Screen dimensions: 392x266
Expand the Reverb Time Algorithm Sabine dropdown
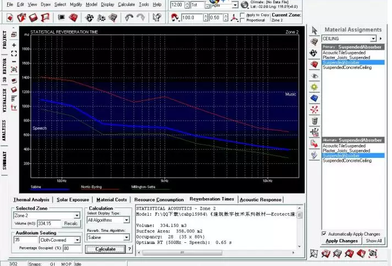(126, 237)
